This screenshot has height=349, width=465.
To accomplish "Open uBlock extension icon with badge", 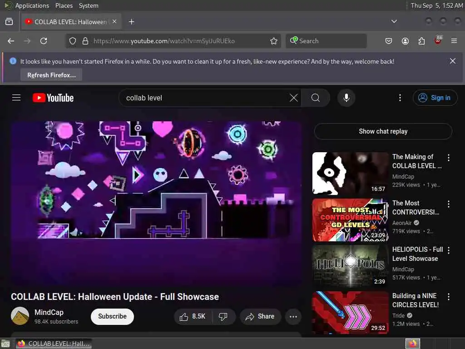I will pos(438,40).
